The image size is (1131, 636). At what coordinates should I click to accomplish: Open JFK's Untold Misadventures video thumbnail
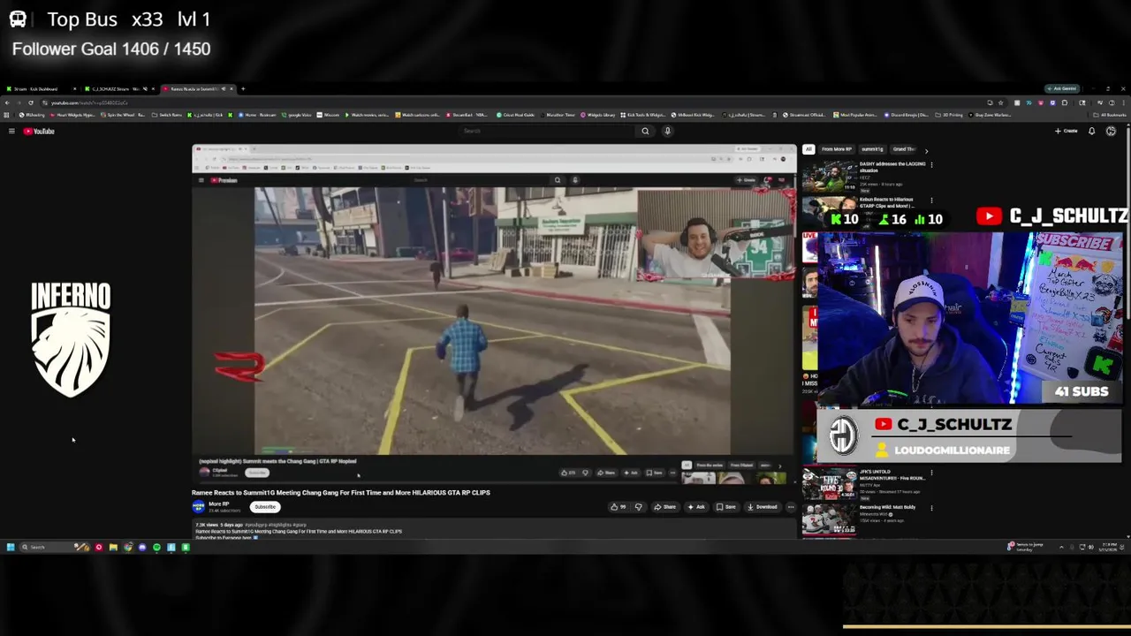click(x=829, y=484)
